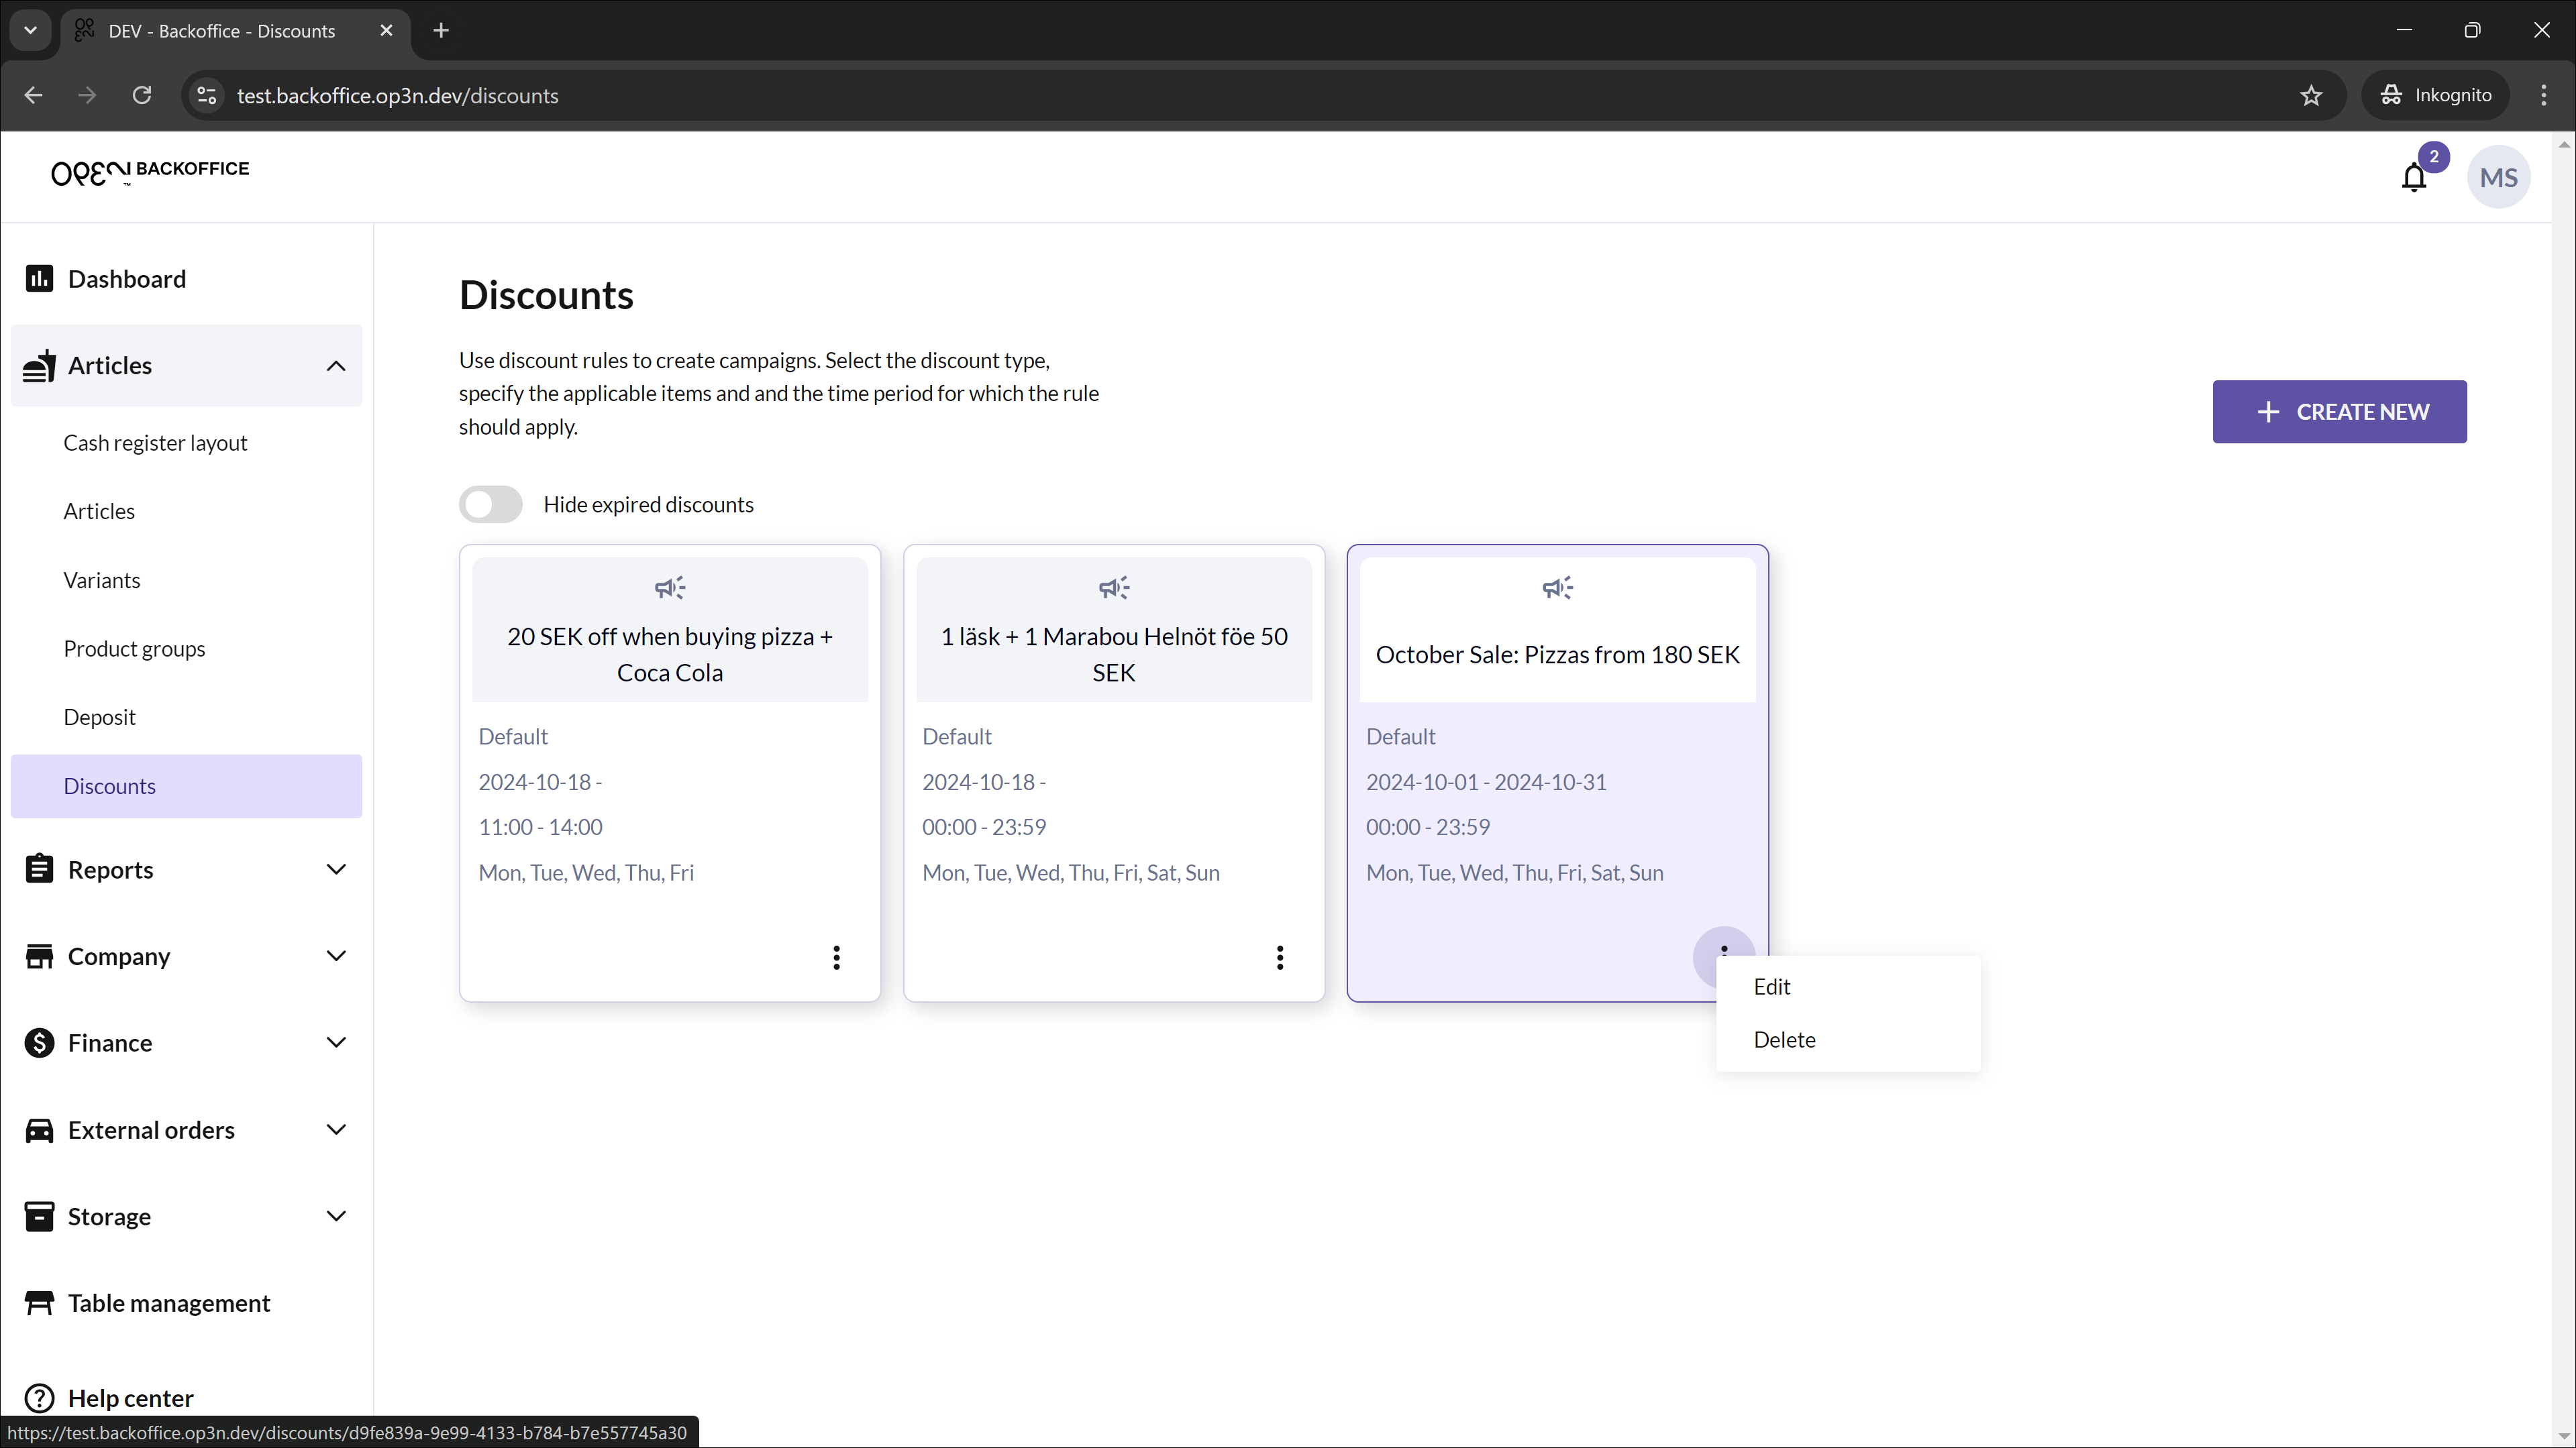The width and height of the screenshot is (2576, 1448).
Task: Go to Product groups page
Action: tap(134, 649)
